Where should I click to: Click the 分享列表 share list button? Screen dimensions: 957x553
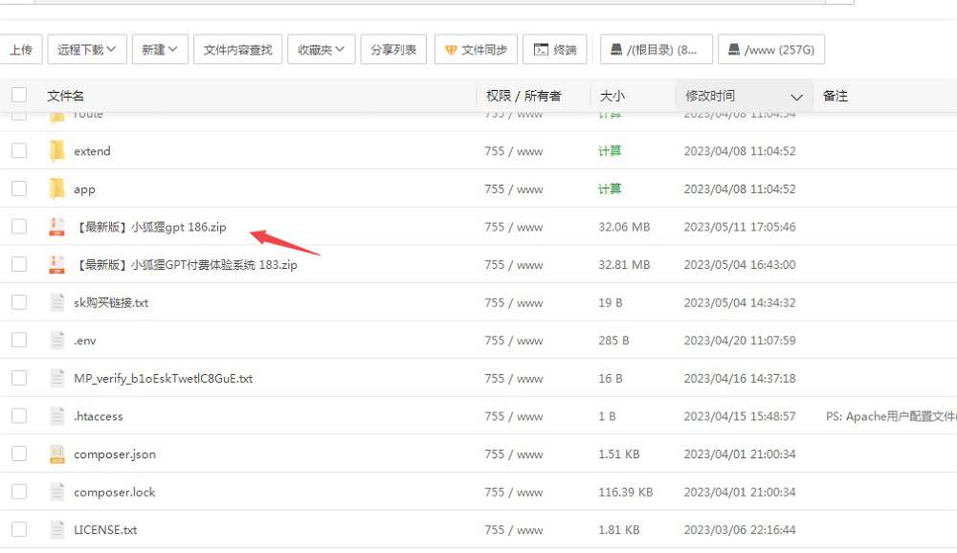393,49
